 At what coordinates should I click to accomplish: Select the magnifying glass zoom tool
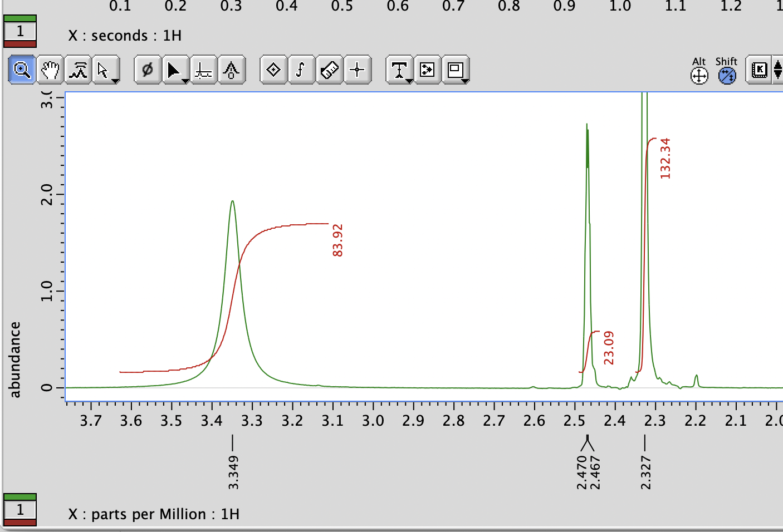pos(21,70)
